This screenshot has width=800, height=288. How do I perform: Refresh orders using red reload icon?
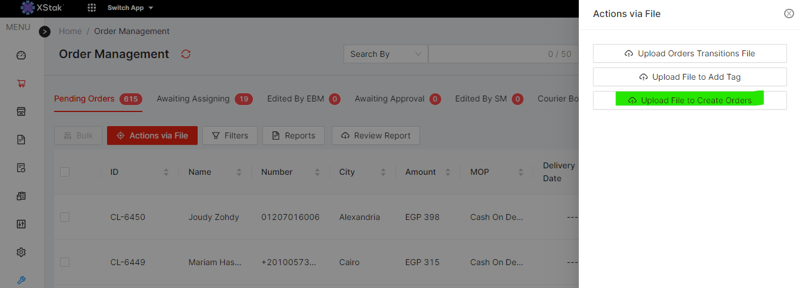pos(186,54)
